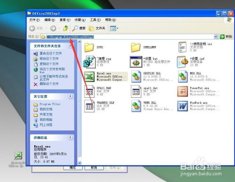
Task: Open the Tools menu
Action: (x=95, y=20)
